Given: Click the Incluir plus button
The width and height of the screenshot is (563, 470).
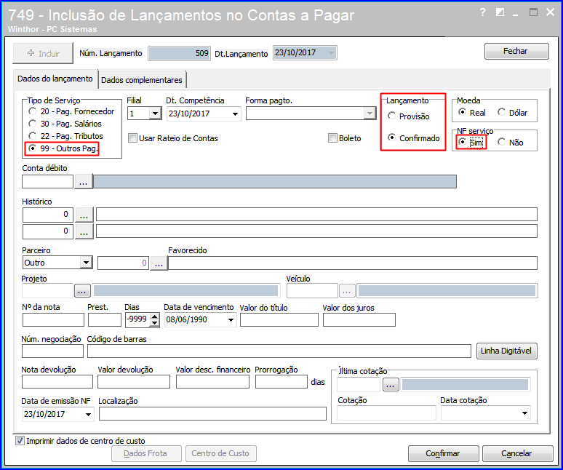Looking at the screenshot, I should point(43,54).
